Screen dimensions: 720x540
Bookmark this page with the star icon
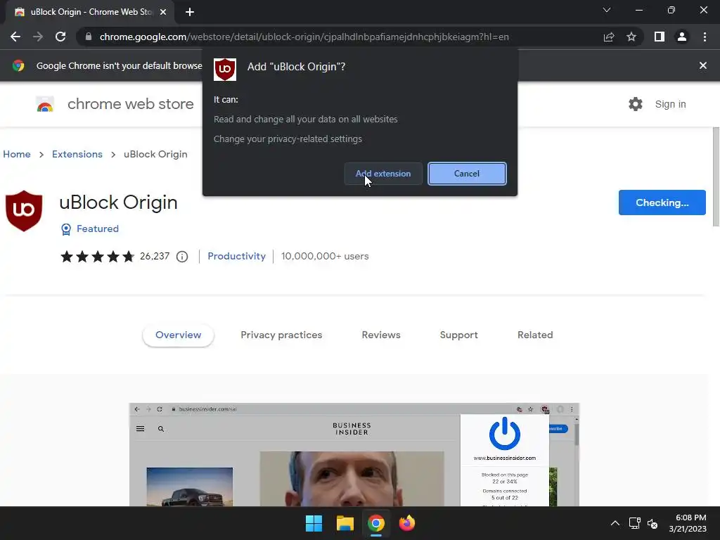coord(631,37)
